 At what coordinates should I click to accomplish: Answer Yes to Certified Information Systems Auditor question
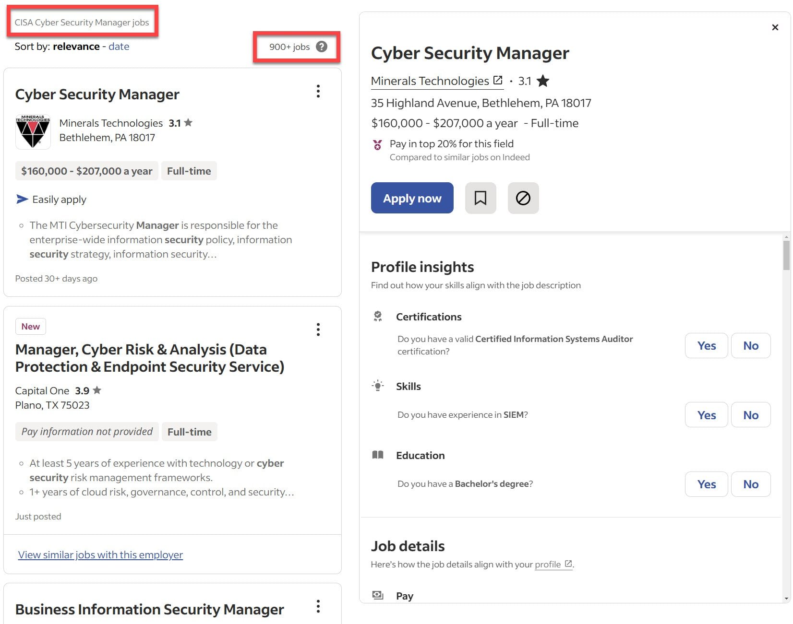point(706,345)
